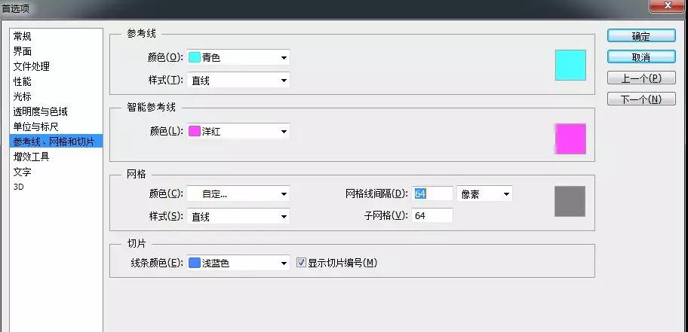Open the grid 样式(S) 直线 dropdown
The width and height of the screenshot is (688, 332).
[238, 216]
